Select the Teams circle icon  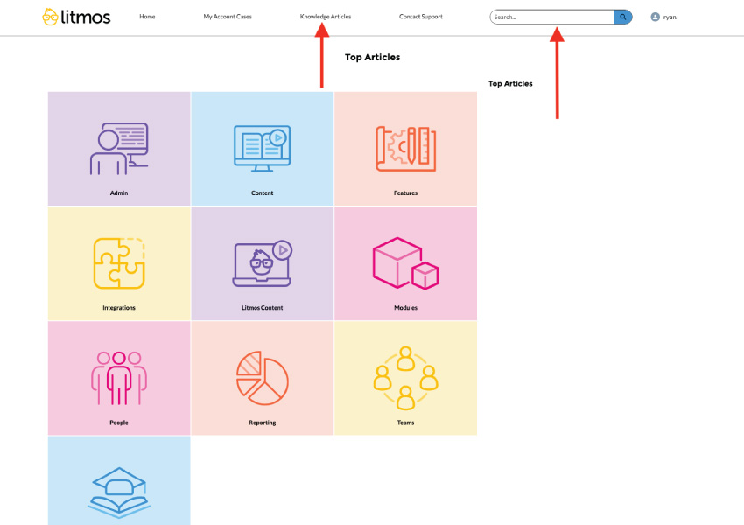[x=405, y=377]
